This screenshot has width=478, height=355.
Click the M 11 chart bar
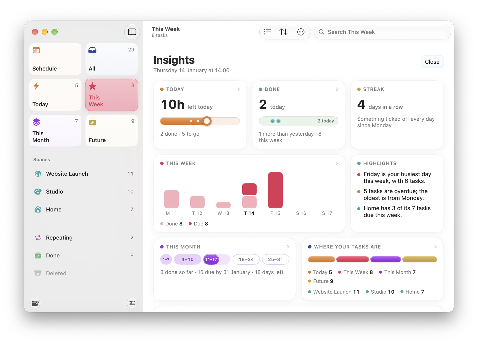click(x=171, y=199)
